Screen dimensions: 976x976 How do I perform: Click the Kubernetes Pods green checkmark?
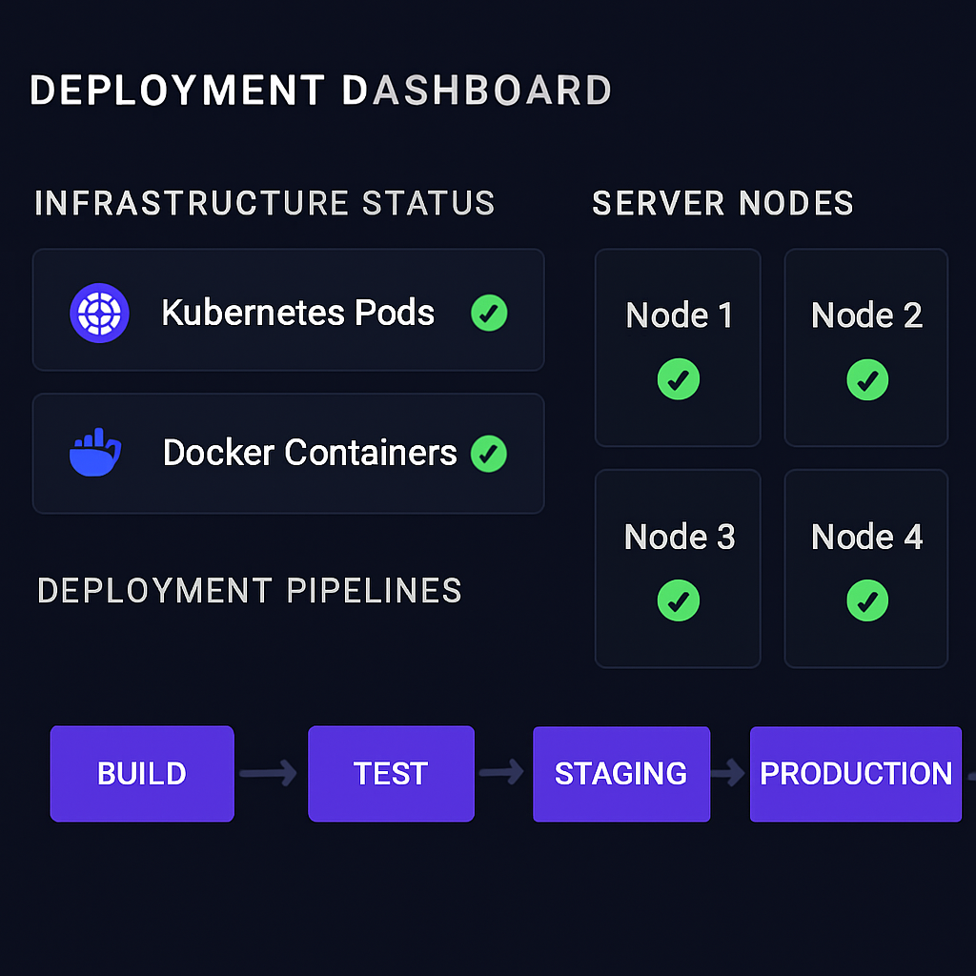pos(489,313)
